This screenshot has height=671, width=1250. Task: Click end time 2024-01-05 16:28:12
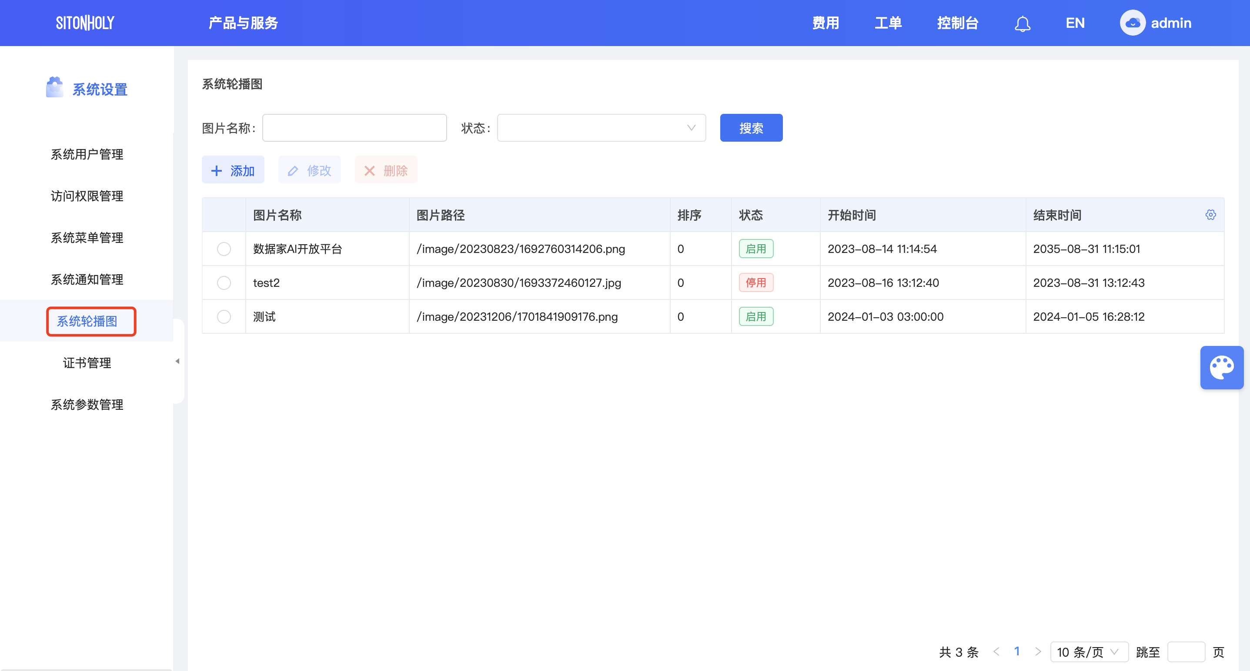[1088, 316]
